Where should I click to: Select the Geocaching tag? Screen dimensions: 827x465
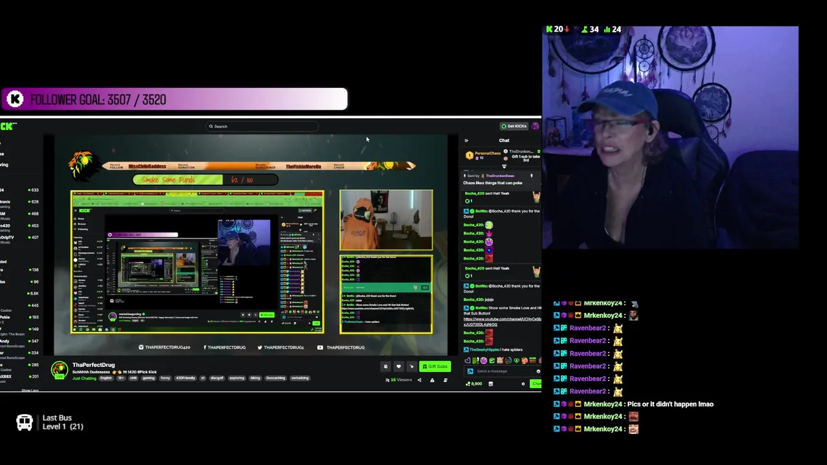(x=275, y=378)
